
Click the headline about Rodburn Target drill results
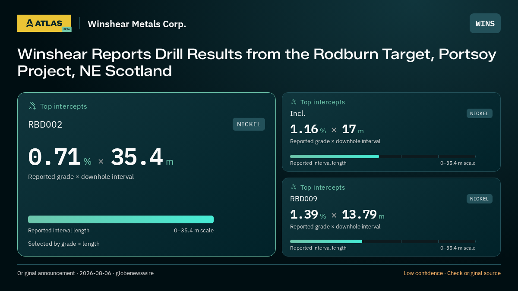pyautogui.click(x=257, y=62)
